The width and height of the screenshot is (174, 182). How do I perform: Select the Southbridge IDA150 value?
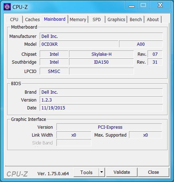[x=101, y=62]
